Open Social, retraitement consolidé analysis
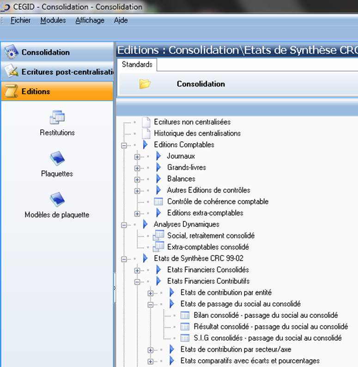The image size is (358, 367). (211, 235)
